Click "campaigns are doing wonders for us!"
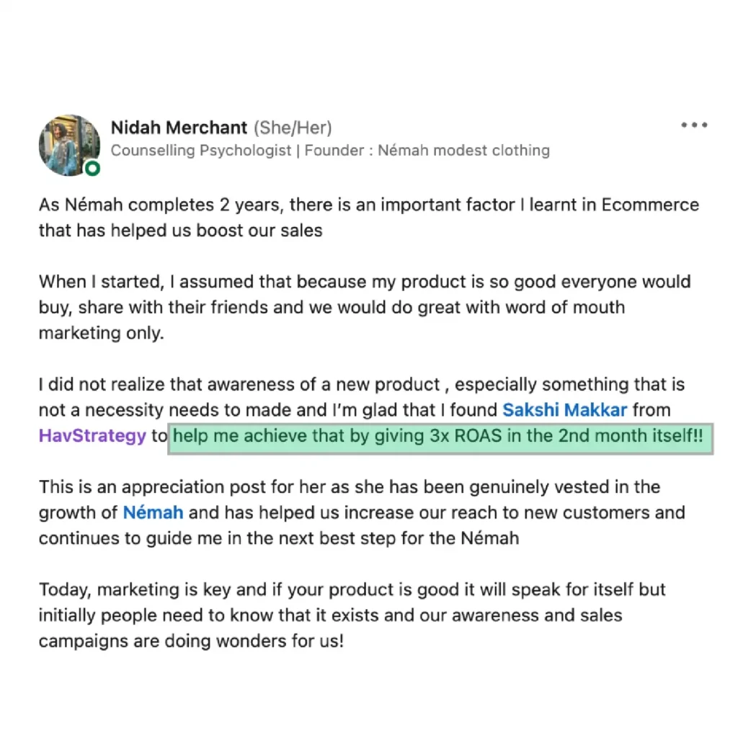Viewport: 738px width, 738px height. (x=191, y=641)
